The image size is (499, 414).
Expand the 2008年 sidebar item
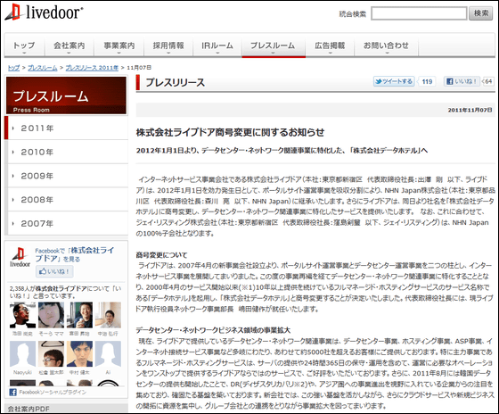[x=67, y=200]
